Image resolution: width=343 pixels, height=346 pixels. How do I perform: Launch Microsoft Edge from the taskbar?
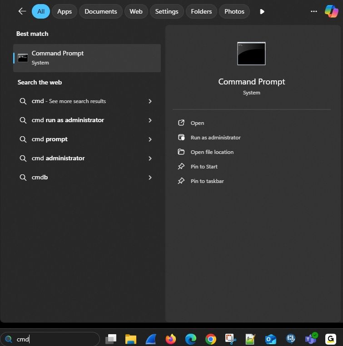(191, 339)
